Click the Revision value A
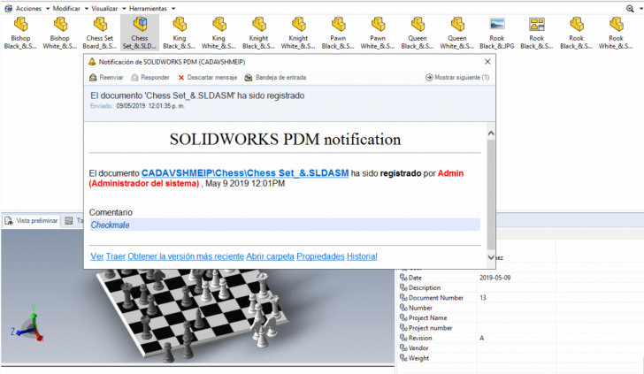 pos(482,338)
